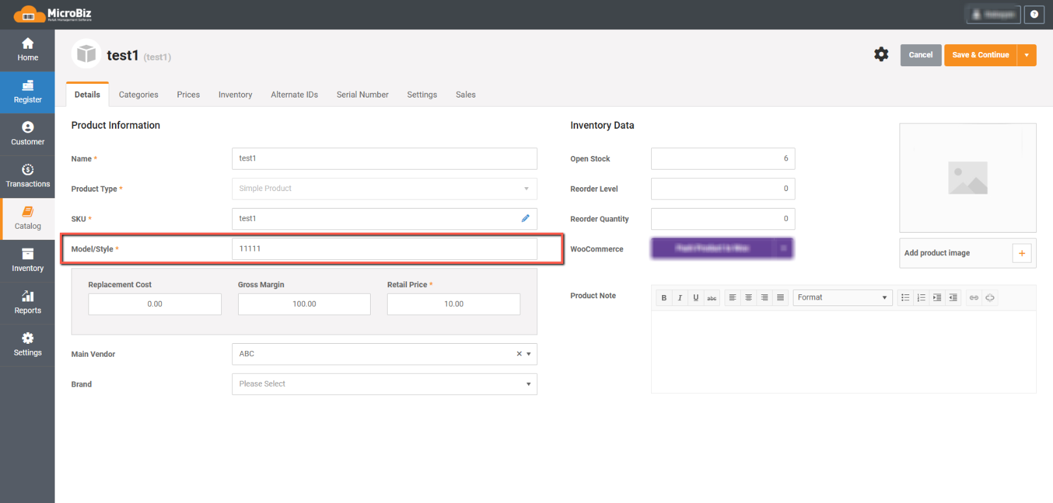Open Inventory in the left sidebar
Viewport: 1053px width, 503px height.
tap(27, 261)
